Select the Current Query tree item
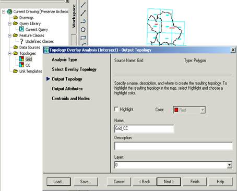 (37, 30)
